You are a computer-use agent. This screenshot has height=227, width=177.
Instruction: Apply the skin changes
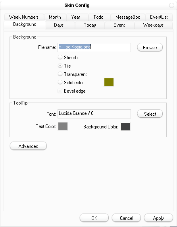point(158,218)
